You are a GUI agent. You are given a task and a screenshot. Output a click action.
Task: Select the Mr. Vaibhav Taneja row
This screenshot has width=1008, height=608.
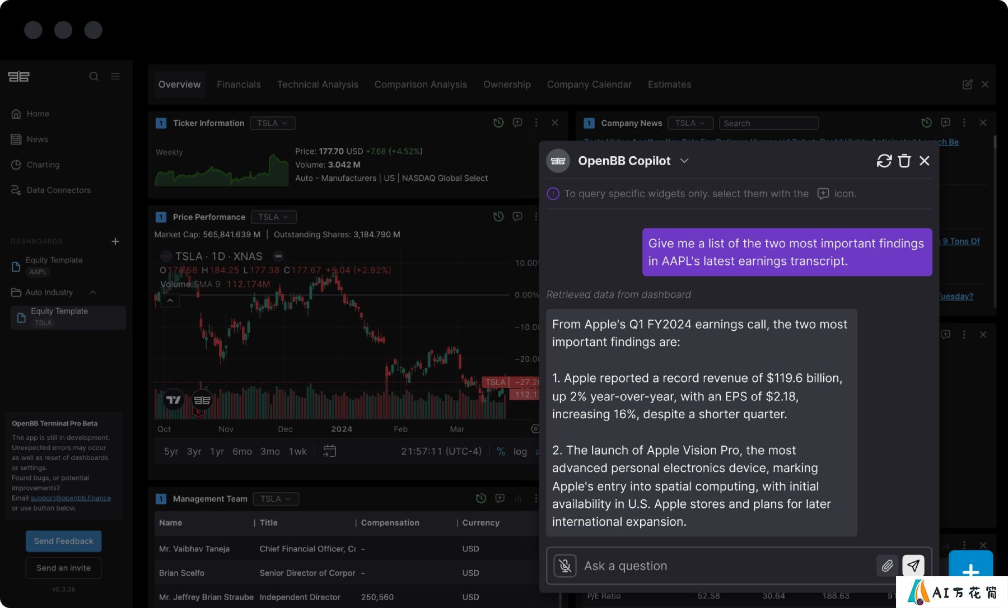(x=347, y=549)
